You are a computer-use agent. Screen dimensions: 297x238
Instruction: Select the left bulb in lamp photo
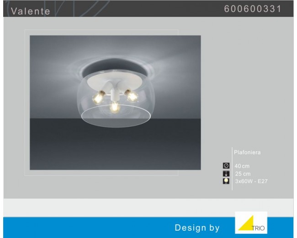click(x=97, y=97)
